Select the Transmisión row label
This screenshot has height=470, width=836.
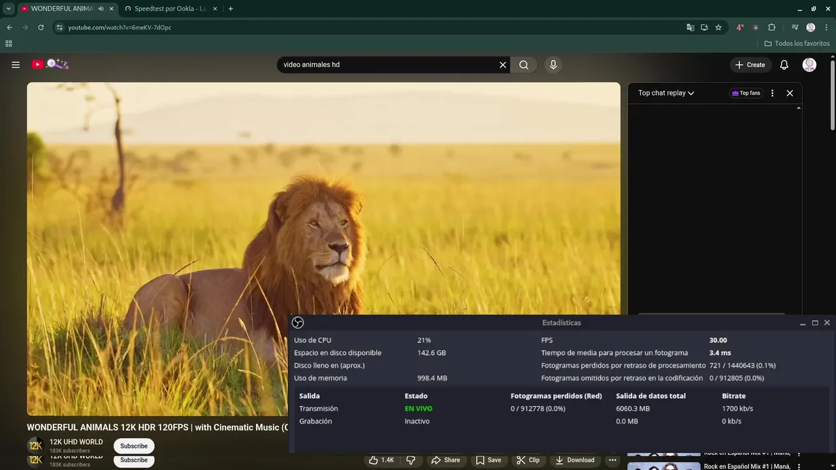coord(318,409)
